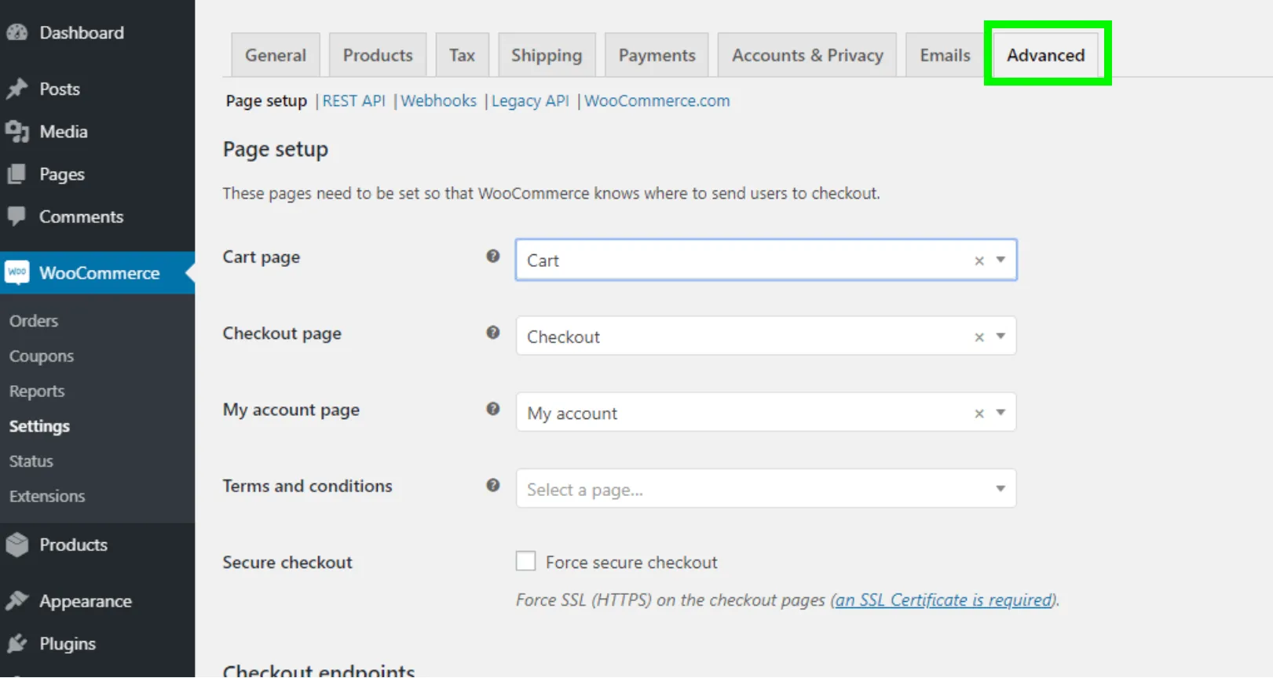The image size is (1273, 678).
Task: Click the Pages icon in sidebar
Action: pyautogui.click(x=16, y=174)
